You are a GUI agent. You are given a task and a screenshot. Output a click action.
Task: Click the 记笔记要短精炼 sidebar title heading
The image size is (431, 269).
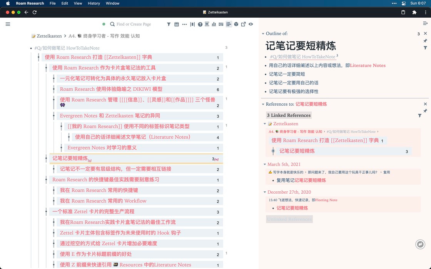click(301, 46)
